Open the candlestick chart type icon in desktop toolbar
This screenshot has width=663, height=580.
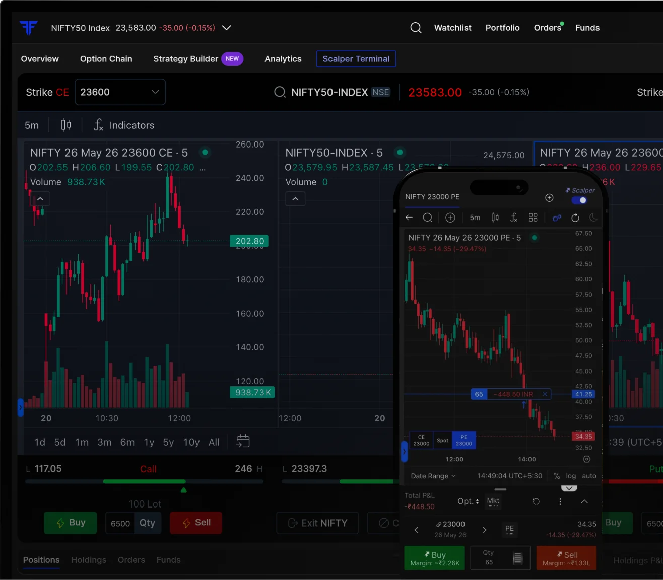tap(66, 125)
